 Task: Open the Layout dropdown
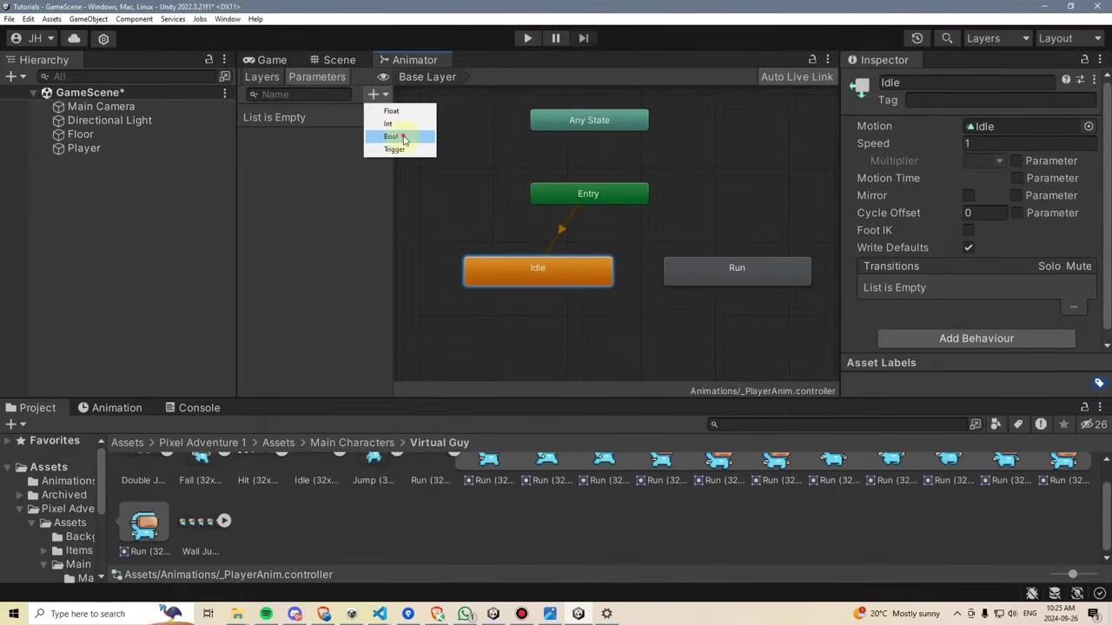point(1069,38)
